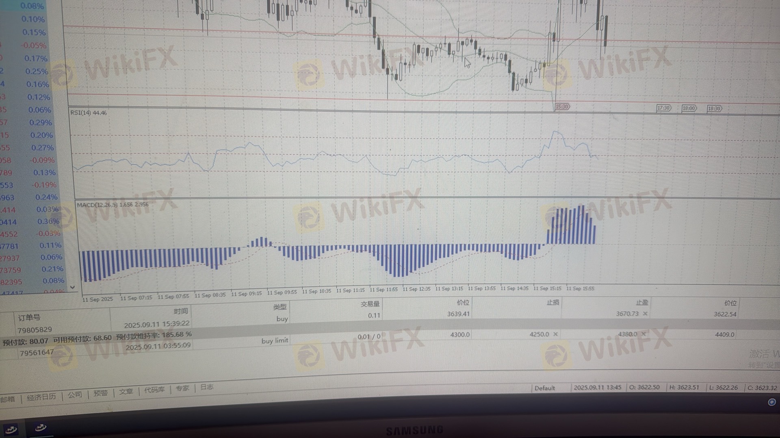Screen dimensions: 780x438
Task: Select the 15:30 economic event marker
Action: (562, 107)
